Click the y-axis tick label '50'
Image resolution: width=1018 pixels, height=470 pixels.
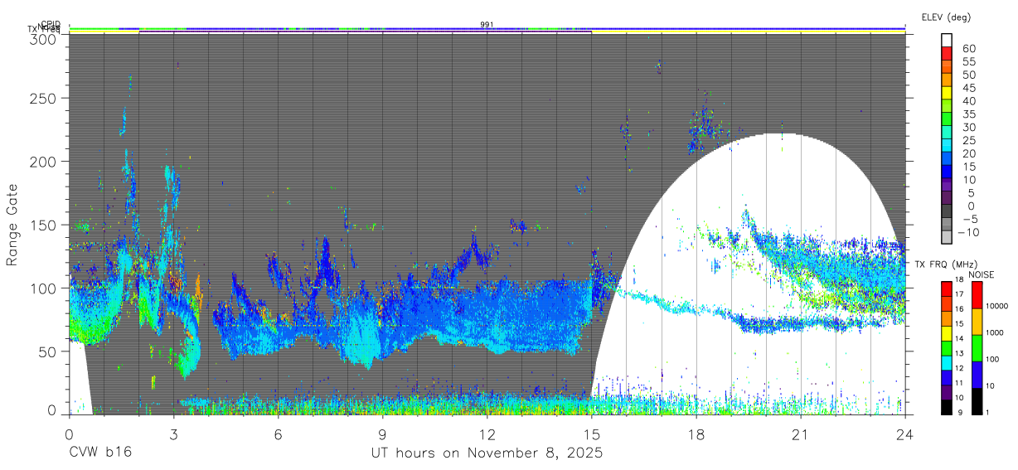click(47, 351)
